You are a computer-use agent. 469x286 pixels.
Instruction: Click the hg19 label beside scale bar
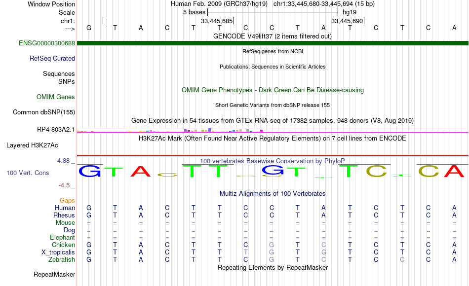(x=350, y=12)
